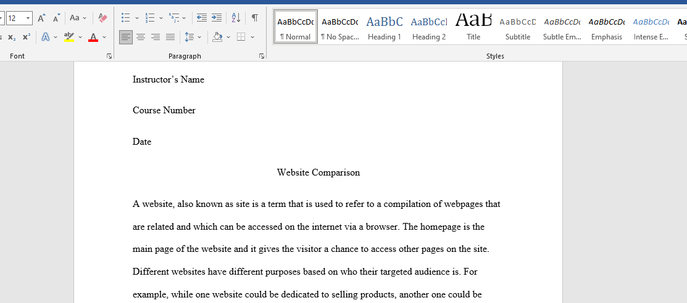Toggle align left
The width and height of the screenshot is (687, 303).
126,37
